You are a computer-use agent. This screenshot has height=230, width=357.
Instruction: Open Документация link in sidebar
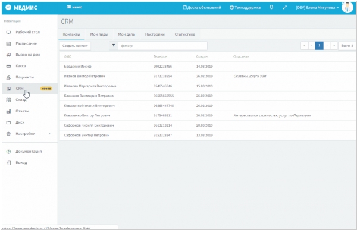click(x=29, y=152)
